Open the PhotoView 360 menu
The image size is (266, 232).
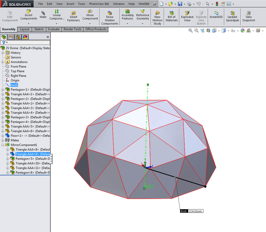(99, 4)
